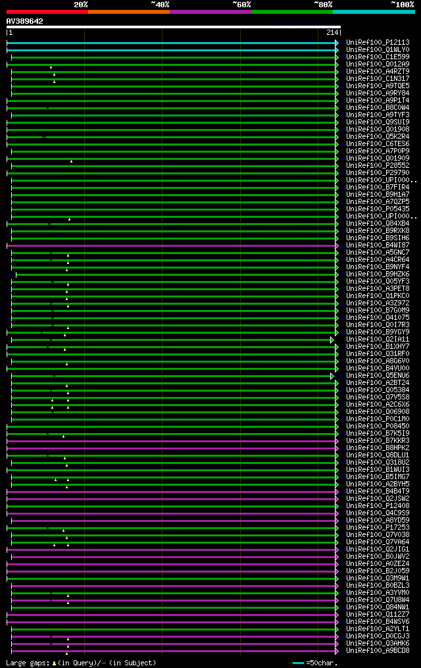
Task: Select the UniRef100_Q9SUI9 label
Action: click(378, 122)
